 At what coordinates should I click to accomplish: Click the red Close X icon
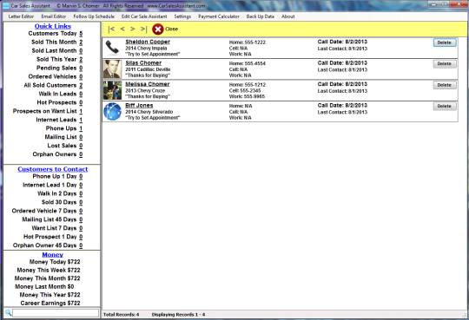point(157,29)
